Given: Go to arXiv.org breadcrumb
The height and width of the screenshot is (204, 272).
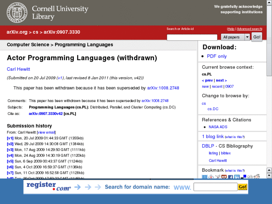Looking at the screenshot, I should click(x=17, y=32).
